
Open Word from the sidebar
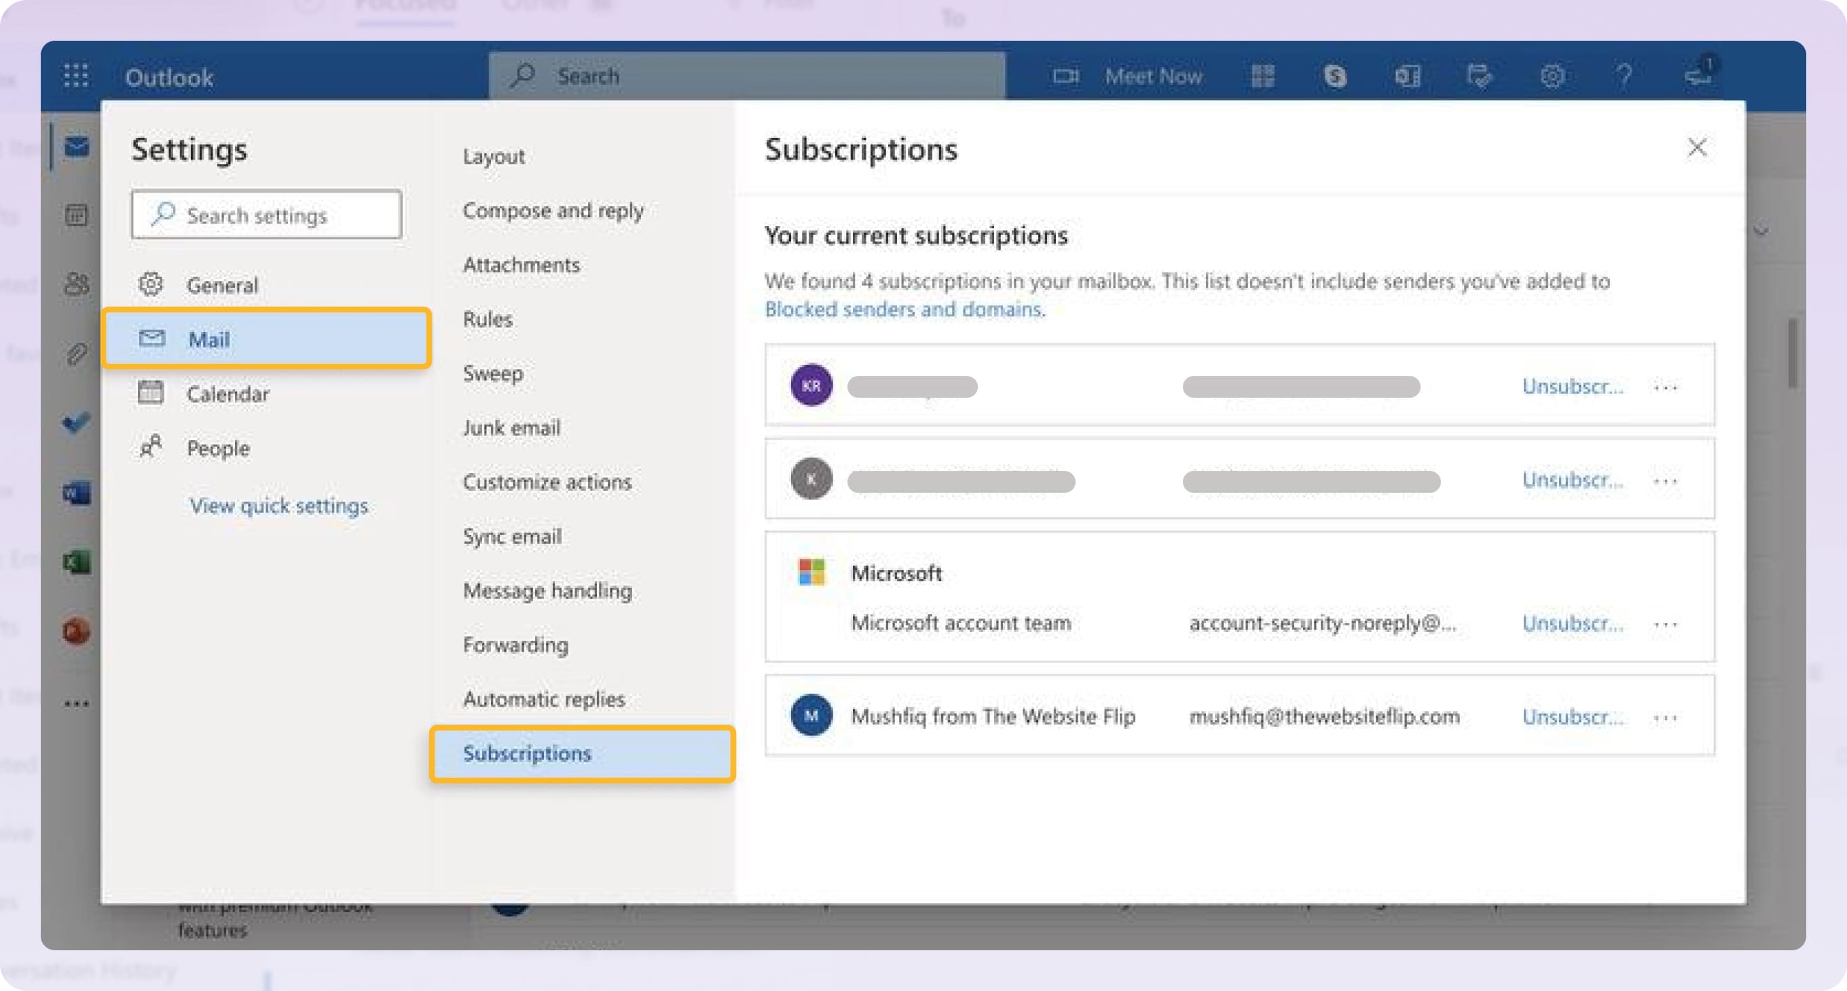coord(76,492)
